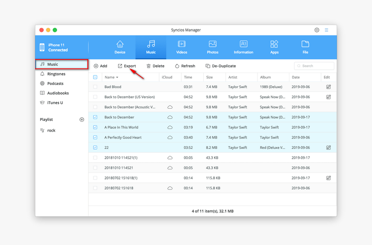Click the Delete button
Viewport: 372px width, 245px height.
[155, 66]
